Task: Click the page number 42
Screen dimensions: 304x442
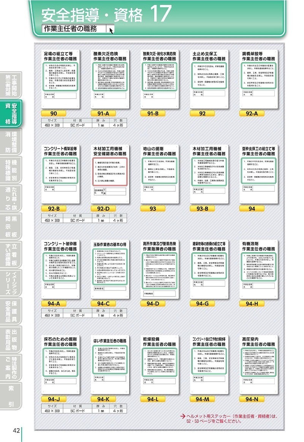Action: tap(16, 431)
